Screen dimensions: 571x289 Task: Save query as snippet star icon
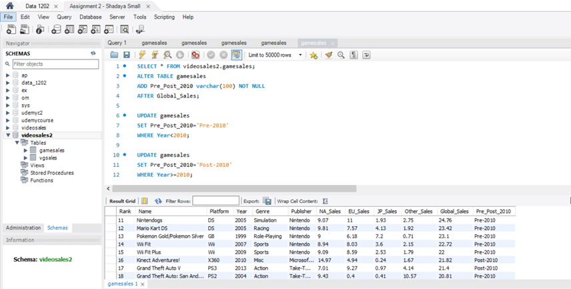[313, 55]
